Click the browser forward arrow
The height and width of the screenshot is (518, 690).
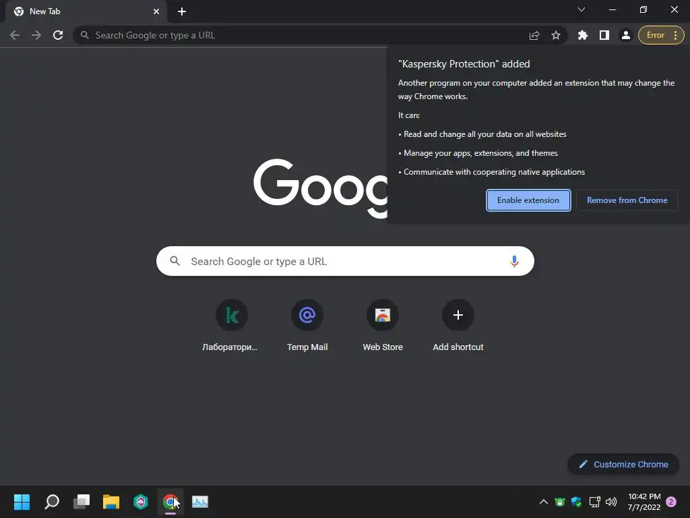coord(36,35)
